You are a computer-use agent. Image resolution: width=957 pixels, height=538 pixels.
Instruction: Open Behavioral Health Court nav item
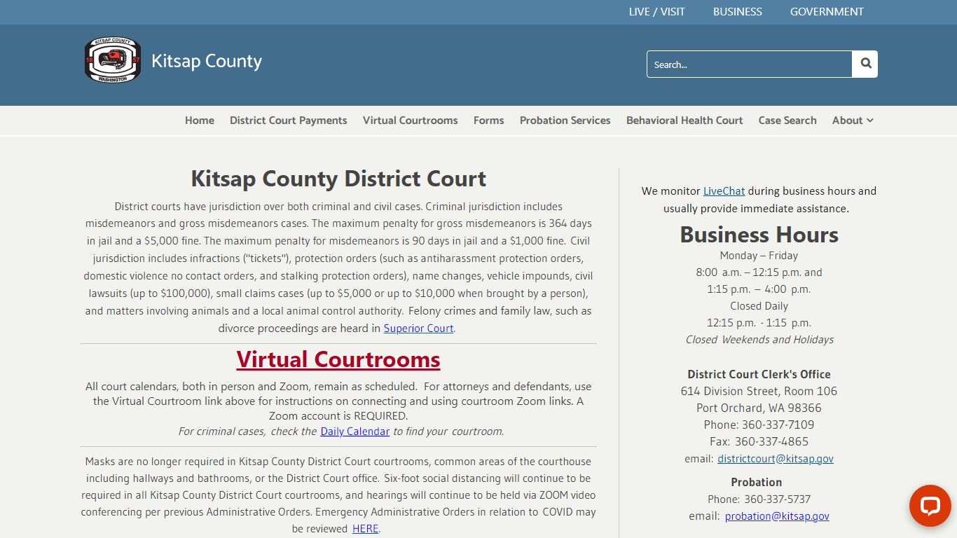coord(684,120)
